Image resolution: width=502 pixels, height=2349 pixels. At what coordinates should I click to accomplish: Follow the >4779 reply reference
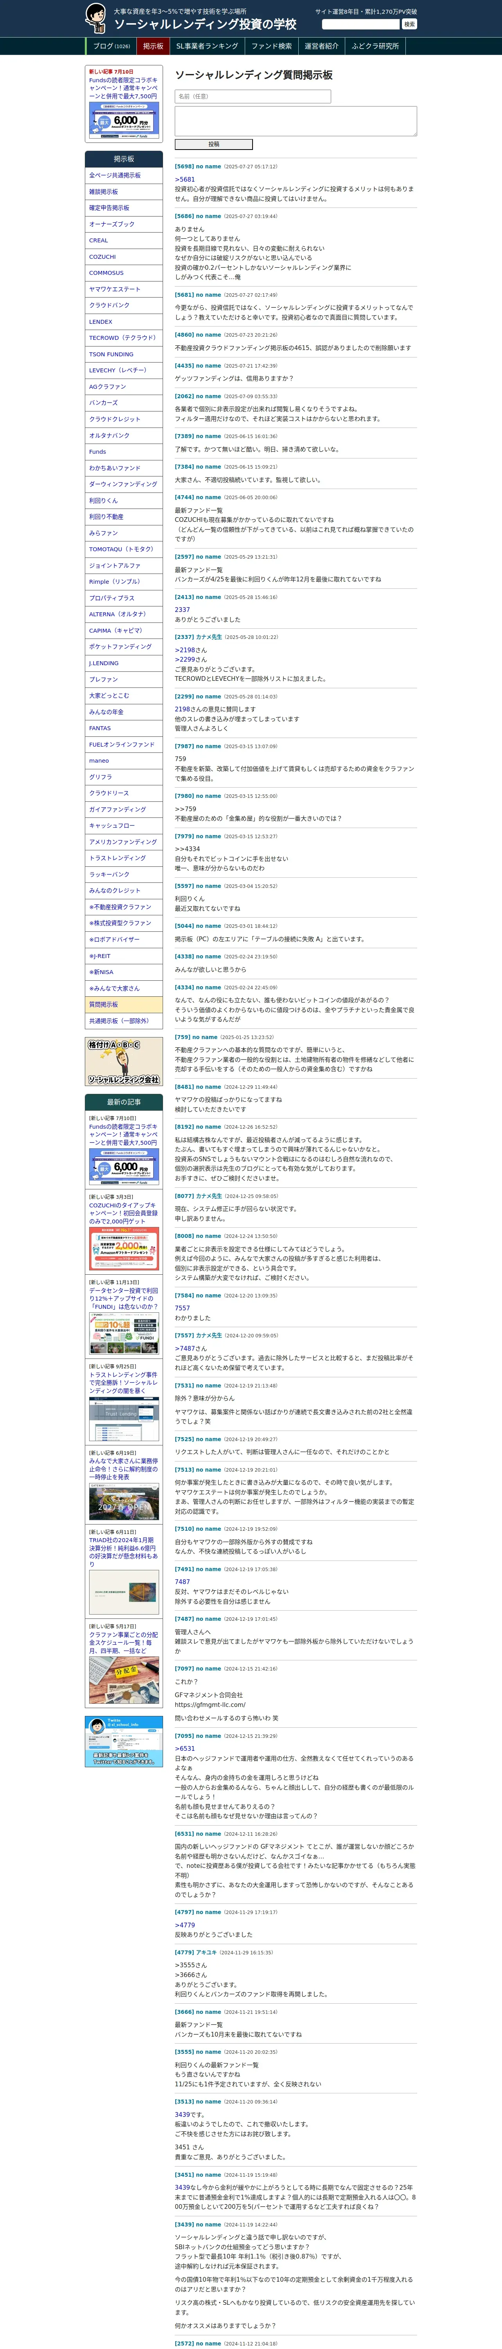pyautogui.click(x=185, y=1925)
